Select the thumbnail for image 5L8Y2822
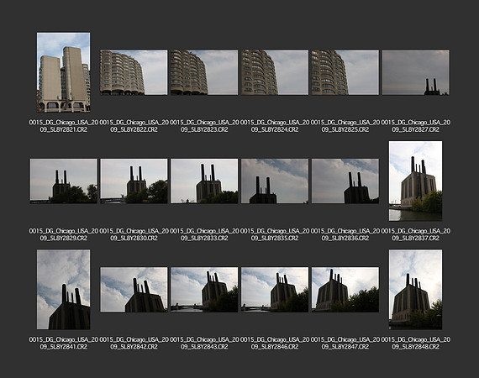Viewport: 479px width, 378px height. pos(134,72)
